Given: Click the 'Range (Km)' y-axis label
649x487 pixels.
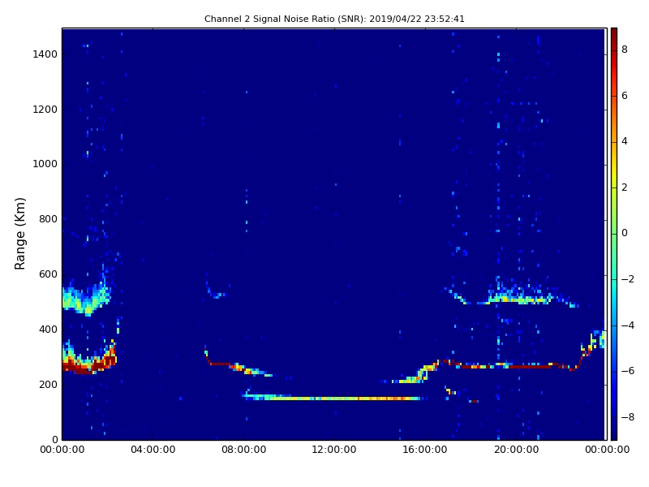Looking at the screenshot, I should coord(19,234).
